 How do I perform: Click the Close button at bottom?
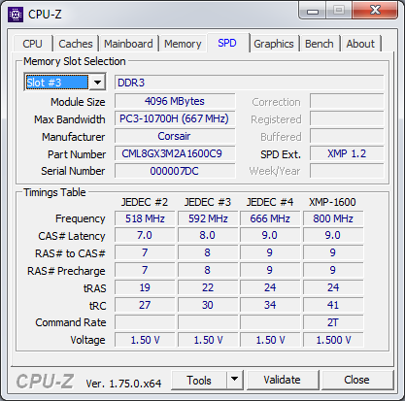click(x=356, y=380)
